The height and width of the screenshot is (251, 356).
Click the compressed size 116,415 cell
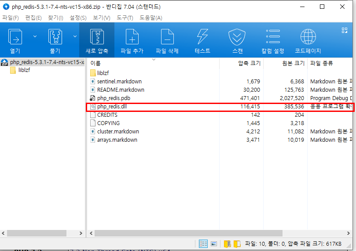[x=250, y=106]
